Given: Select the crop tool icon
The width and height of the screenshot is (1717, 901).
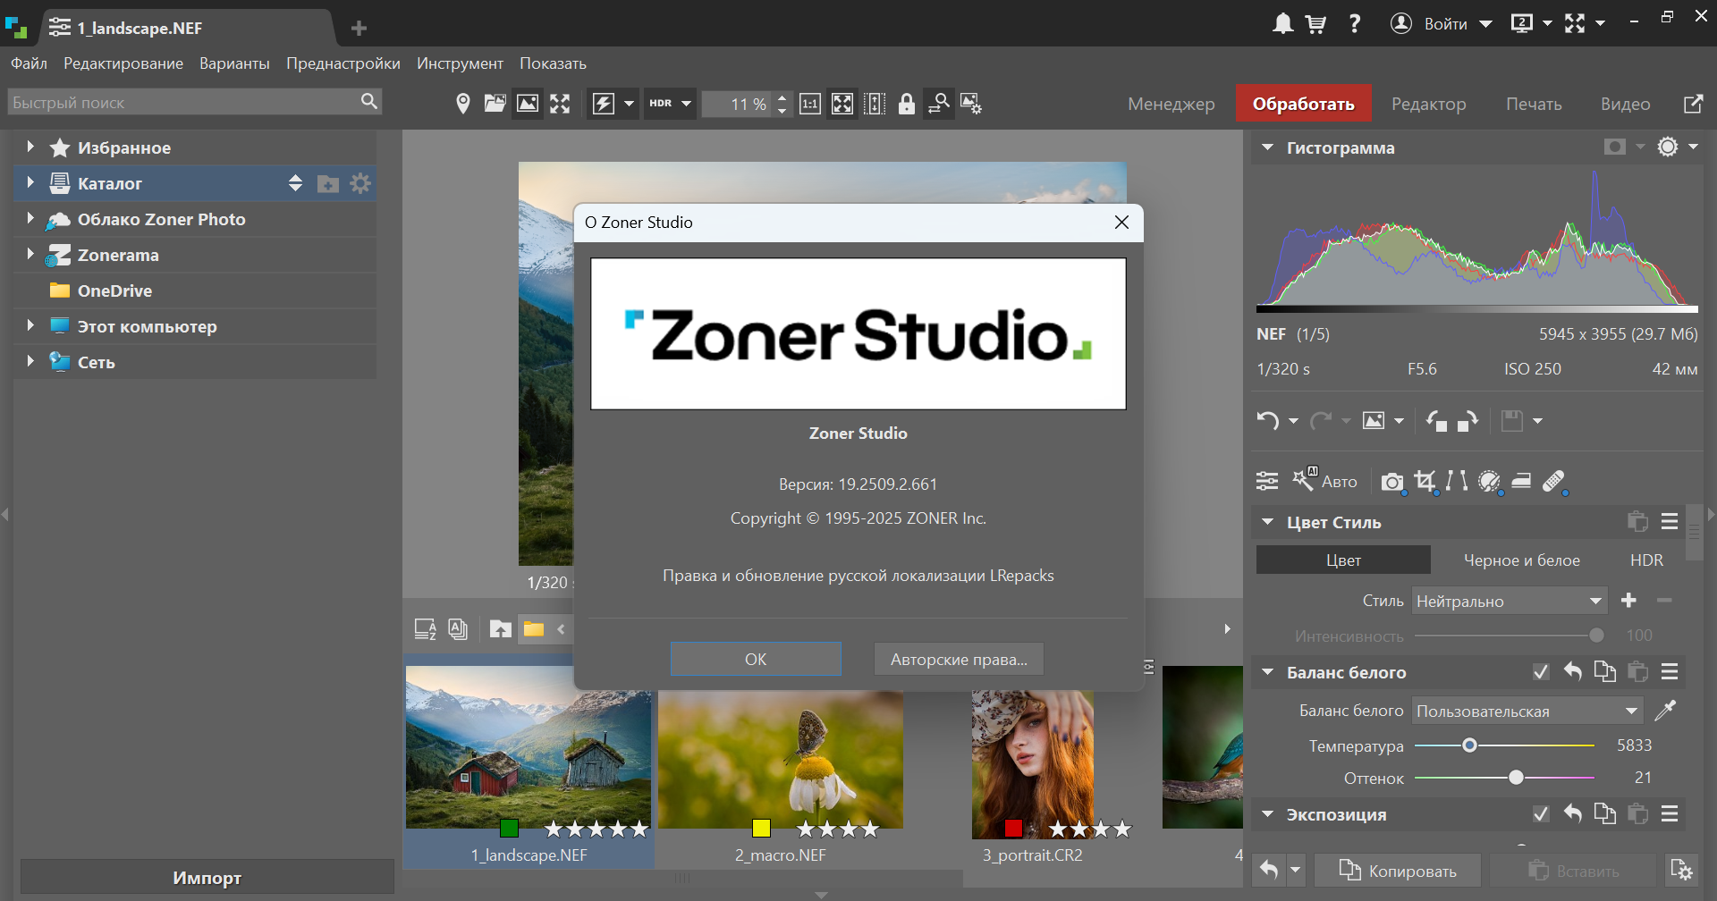Looking at the screenshot, I should coord(1425,481).
